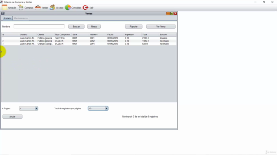
Task: Select the total 1990.0 cell
Action: 150,41
